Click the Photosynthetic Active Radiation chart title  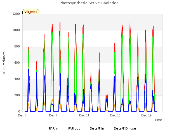pyautogui.click(x=89, y=3)
